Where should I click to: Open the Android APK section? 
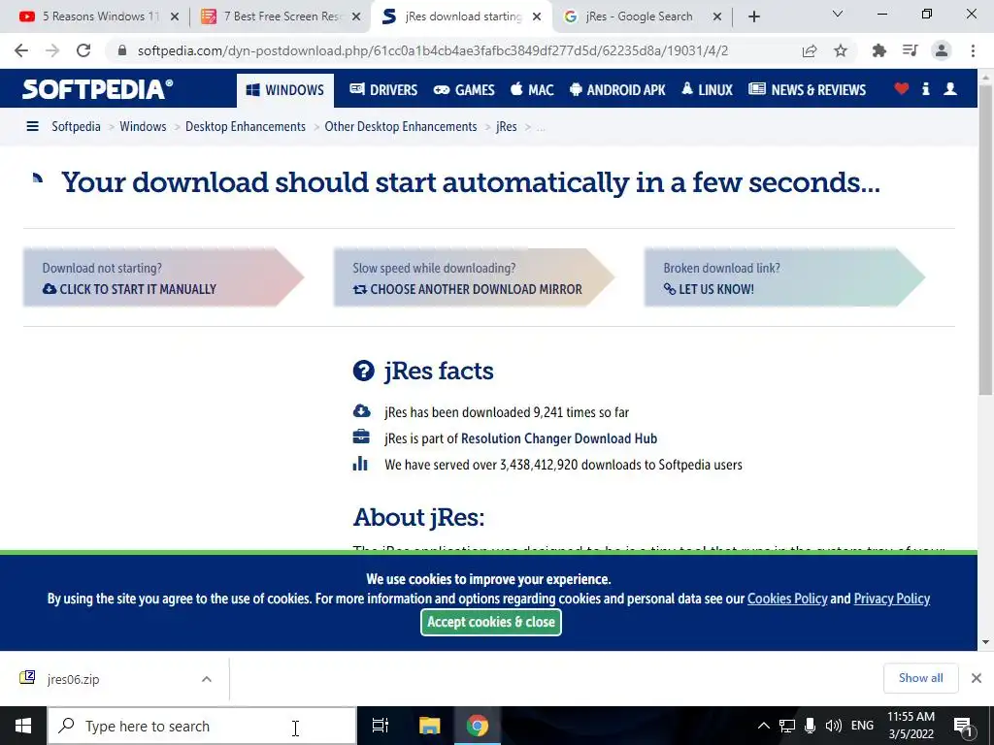617,90
